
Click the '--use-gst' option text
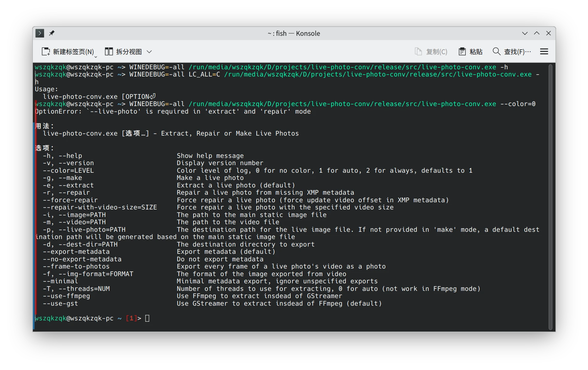[60, 303]
